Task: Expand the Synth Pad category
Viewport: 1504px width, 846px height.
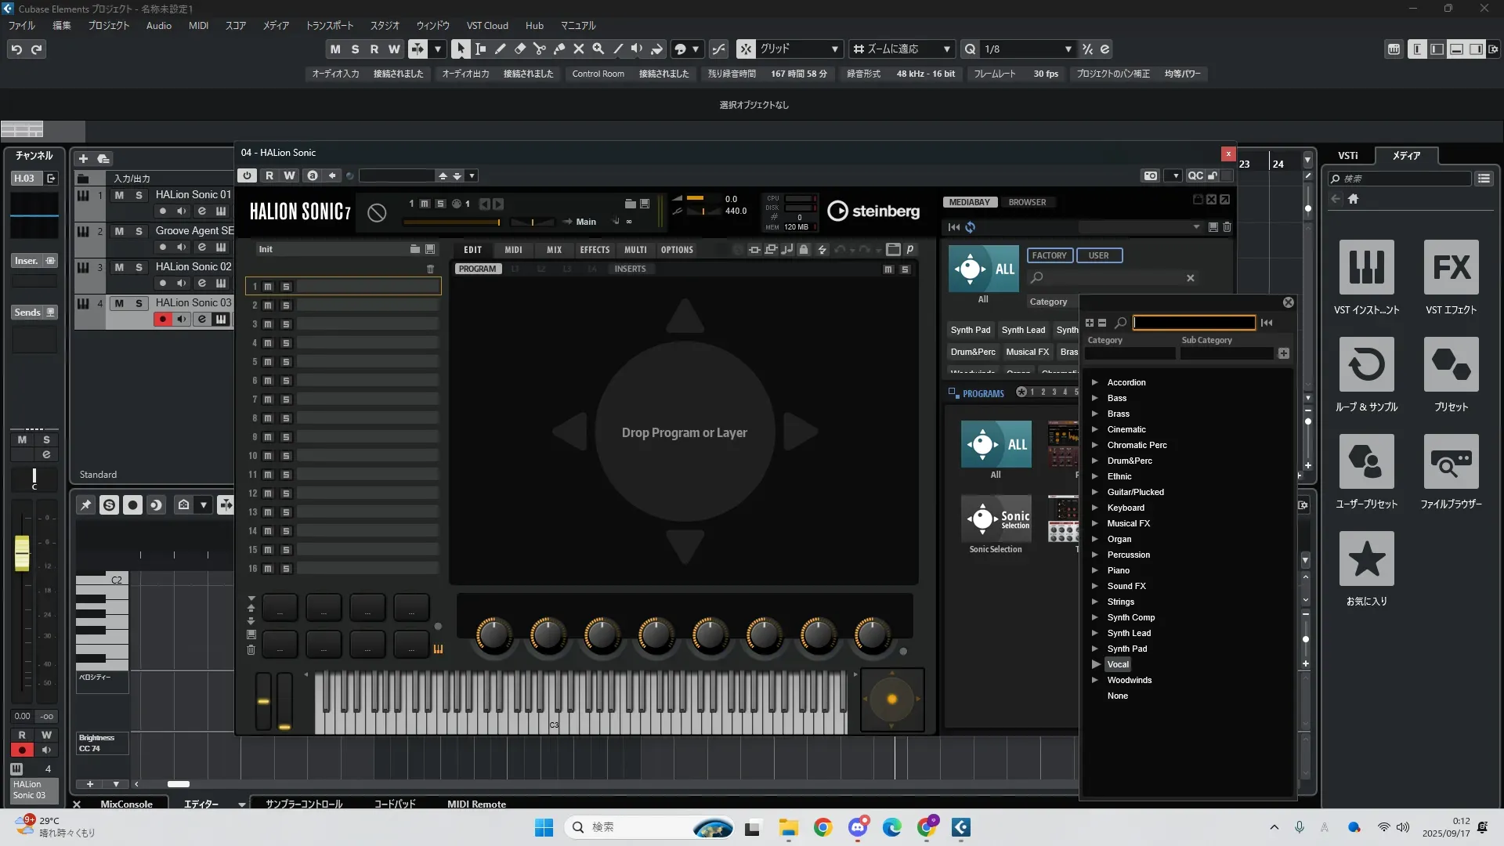Action: [x=1095, y=649]
